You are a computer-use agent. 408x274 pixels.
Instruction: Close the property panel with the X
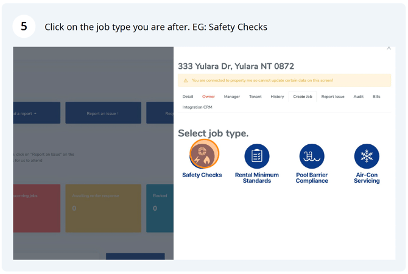[x=389, y=49]
